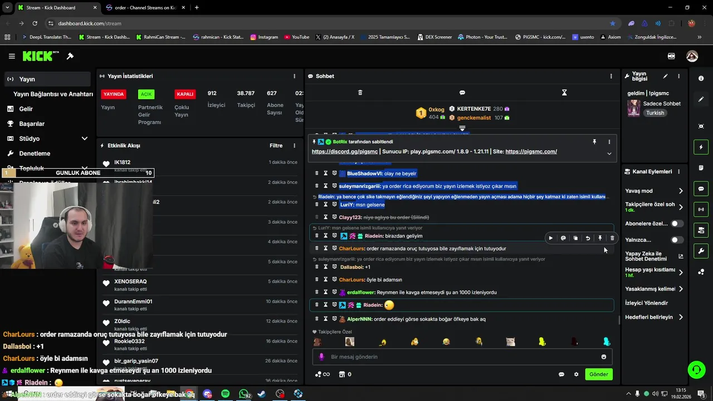Open the Filtre dropdown in Etkinlik Akışı
This screenshot has height=401, width=713.
tap(276, 146)
